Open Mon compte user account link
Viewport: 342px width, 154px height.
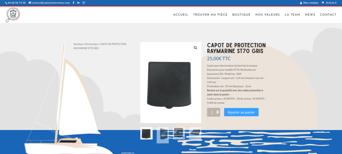pos(309,3)
